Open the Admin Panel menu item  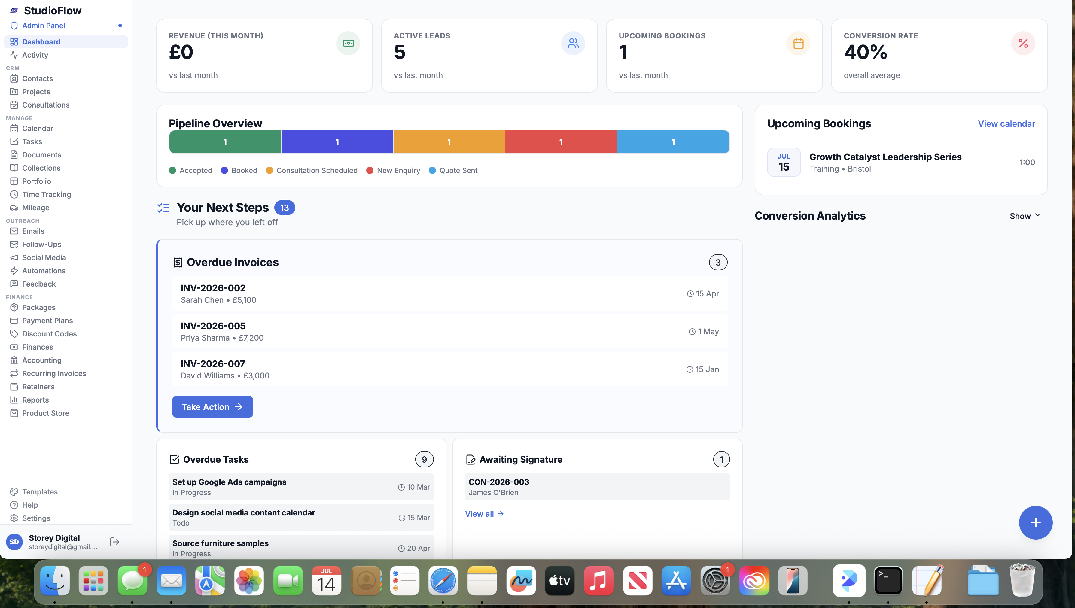pyautogui.click(x=65, y=26)
